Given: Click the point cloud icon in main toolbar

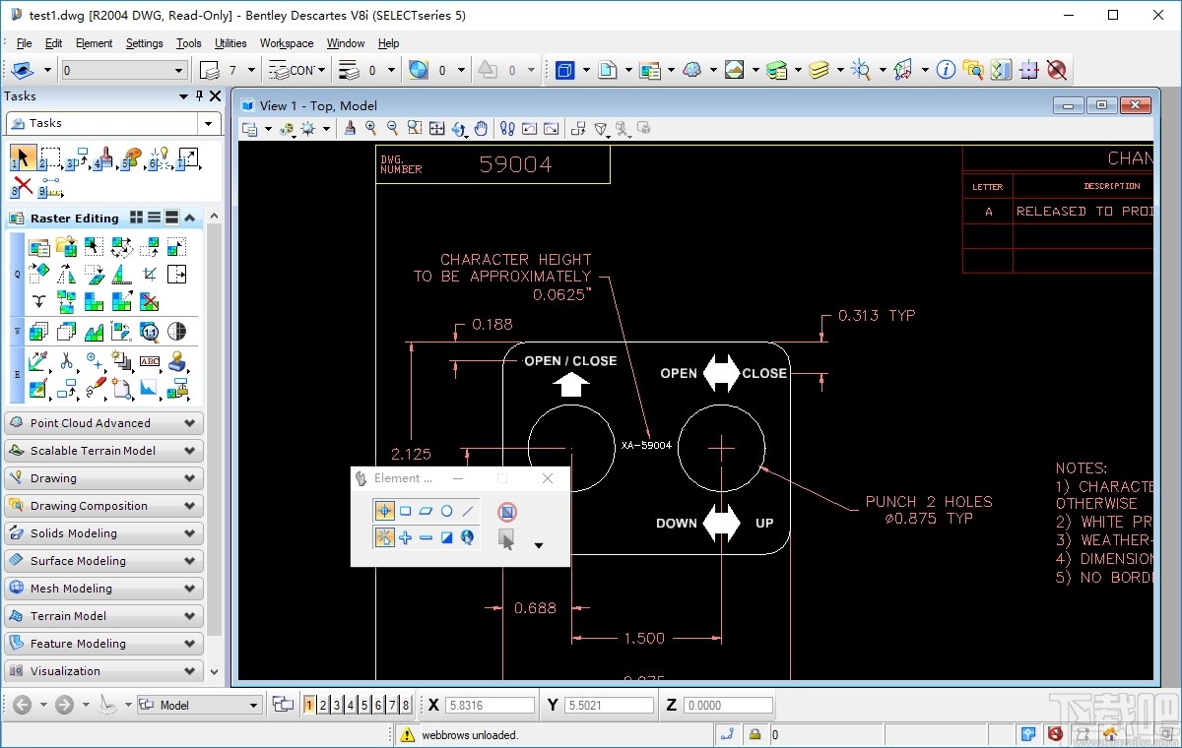Looking at the screenshot, I should 692,70.
